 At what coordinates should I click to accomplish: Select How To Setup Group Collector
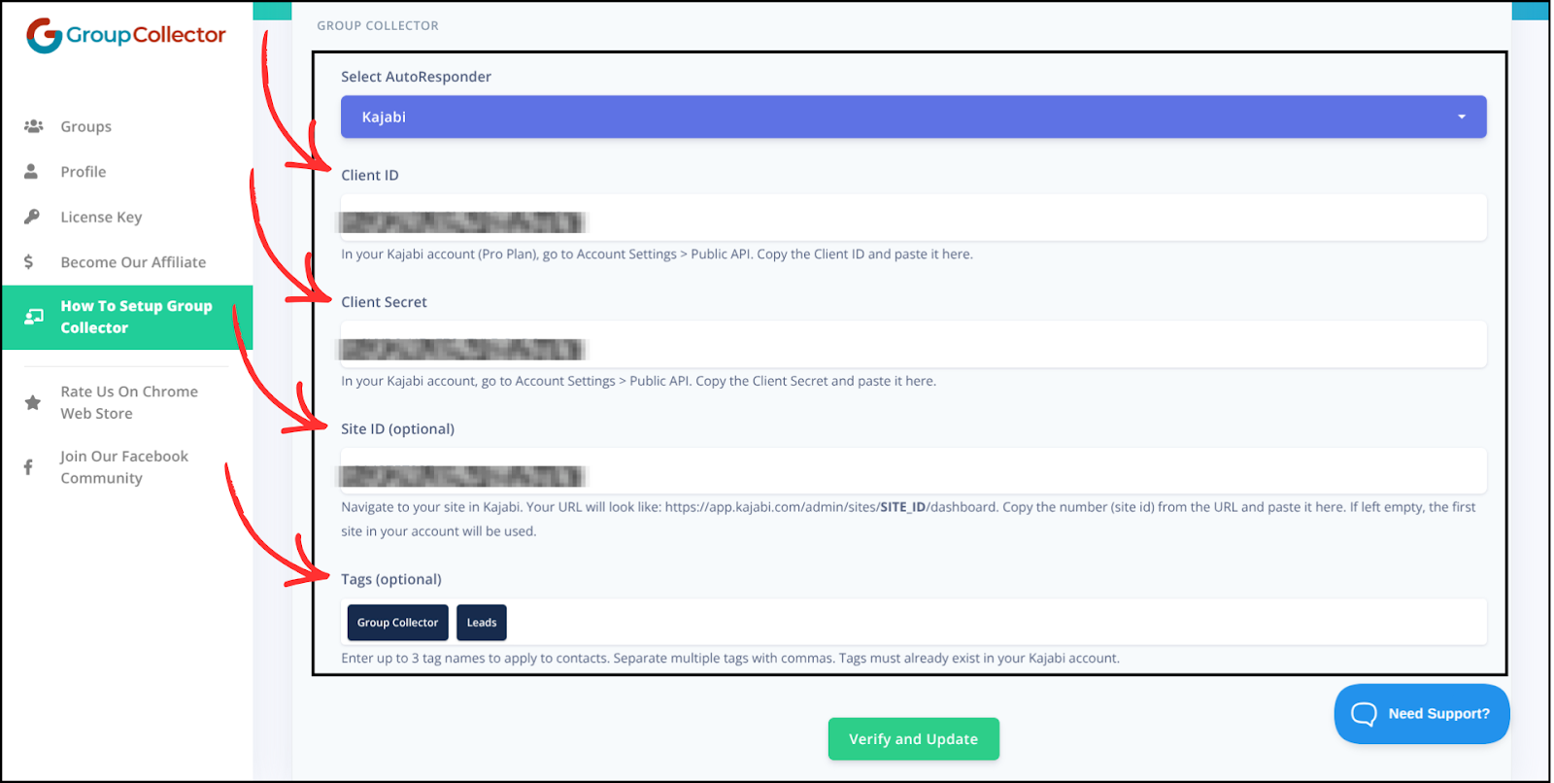[x=127, y=317]
